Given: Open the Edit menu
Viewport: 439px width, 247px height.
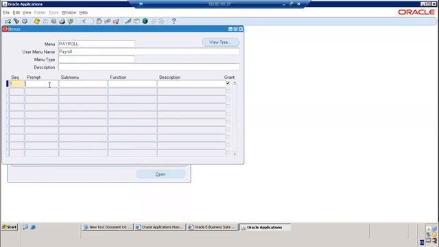Looking at the screenshot, I should (16, 12).
